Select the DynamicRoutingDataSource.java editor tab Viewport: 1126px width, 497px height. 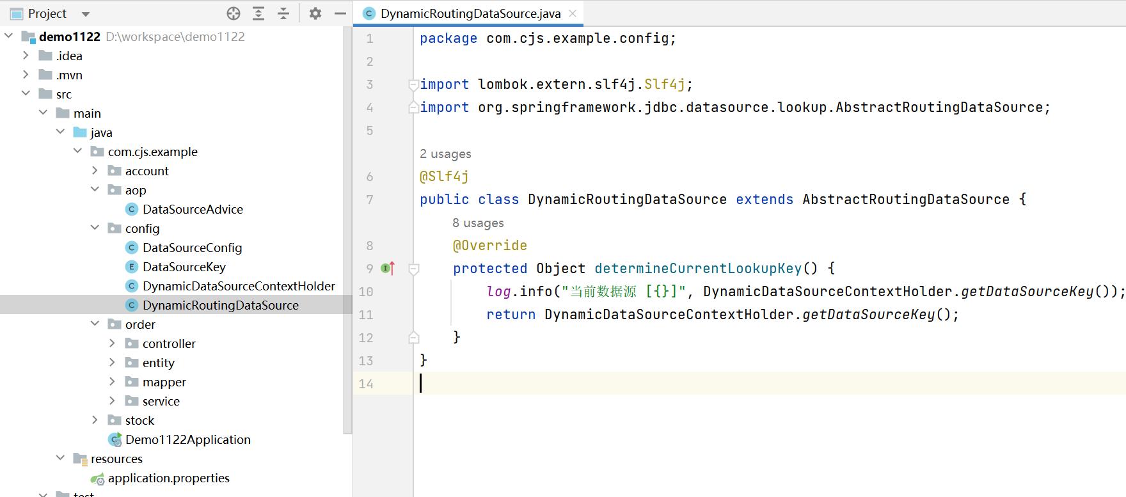(470, 13)
